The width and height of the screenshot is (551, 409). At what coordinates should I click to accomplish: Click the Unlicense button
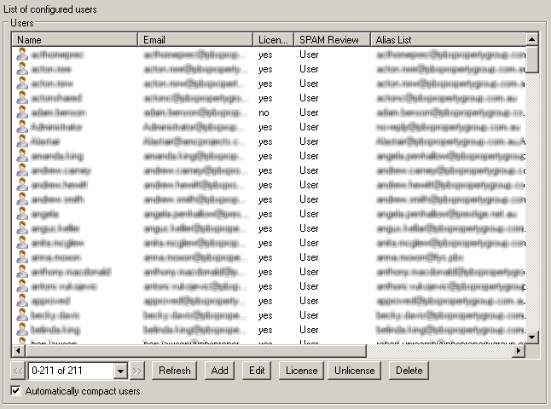click(x=354, y=371)
